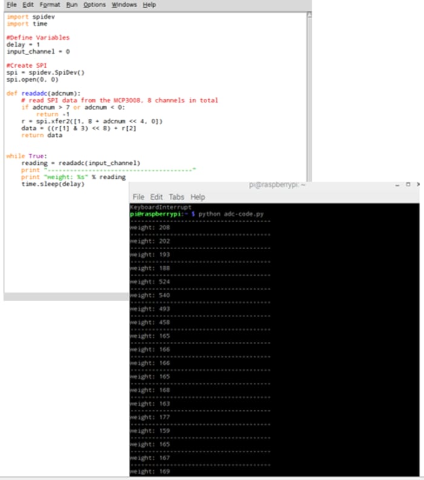
Task: Click the print dashes string line in editor
Action: (108, 170)
